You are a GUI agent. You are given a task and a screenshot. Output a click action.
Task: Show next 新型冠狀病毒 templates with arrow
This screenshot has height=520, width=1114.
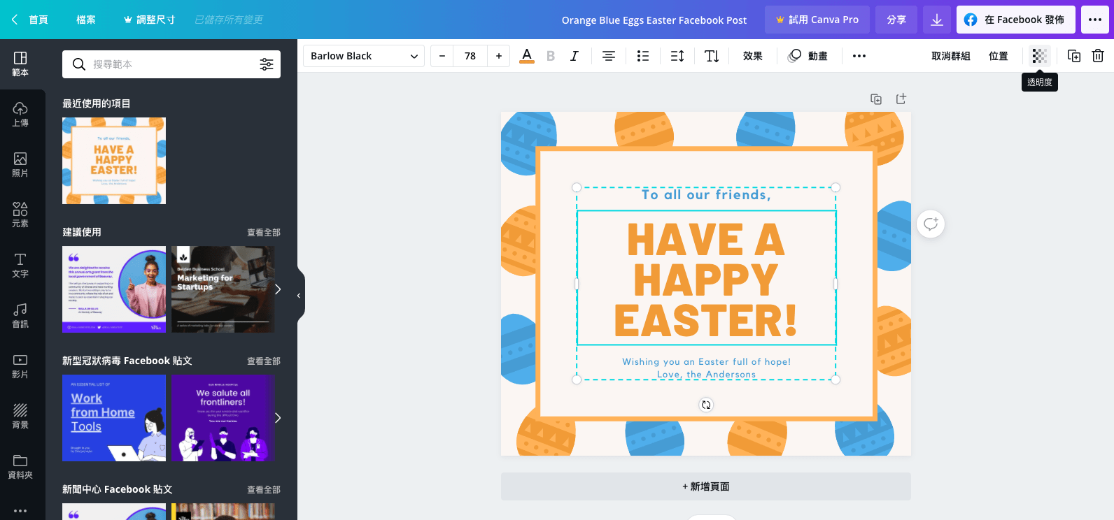pyautogui.click(x=278, y=418)
